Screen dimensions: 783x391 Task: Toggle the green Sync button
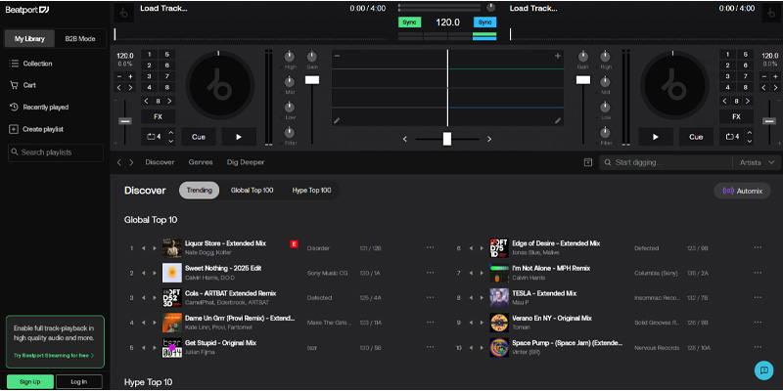coord(409,22)
